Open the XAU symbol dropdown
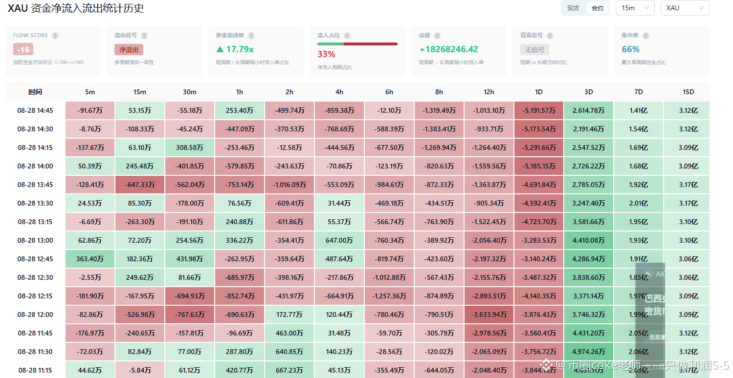The height and width of the screenshot is (378, 733). click(685, 8)
